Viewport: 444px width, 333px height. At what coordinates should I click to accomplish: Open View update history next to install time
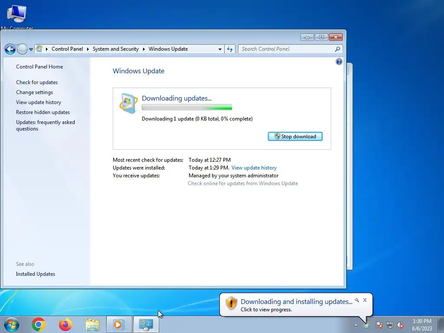point(254,168)
